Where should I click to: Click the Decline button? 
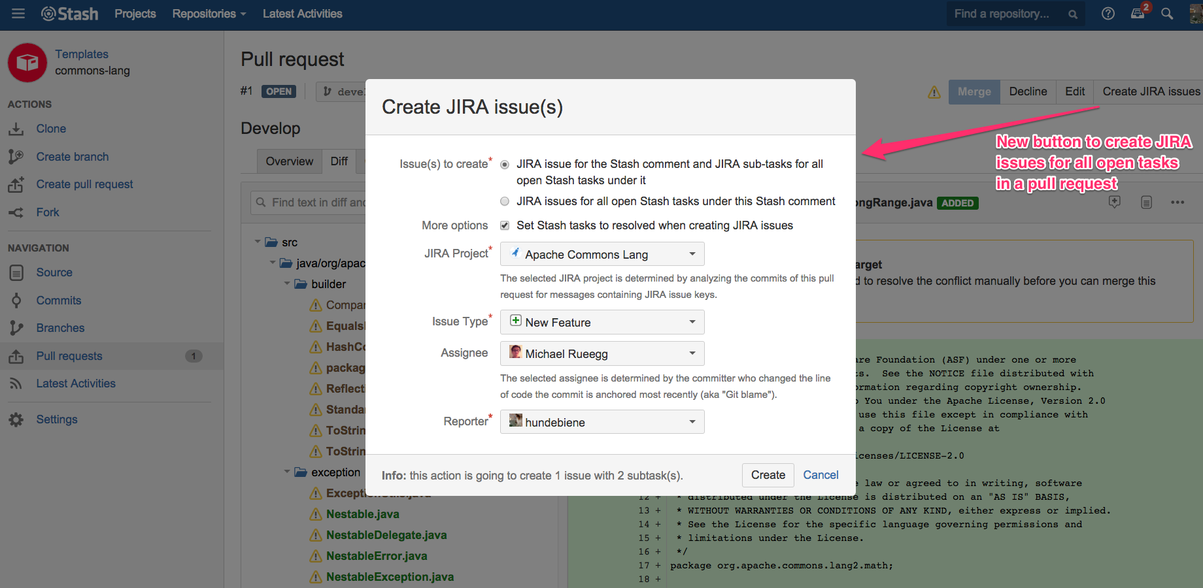point(1028,92)
